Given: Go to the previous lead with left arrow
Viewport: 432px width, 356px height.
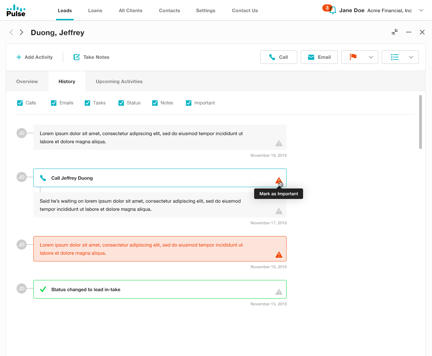Looking at the screenshot, I should click(11, 32).
